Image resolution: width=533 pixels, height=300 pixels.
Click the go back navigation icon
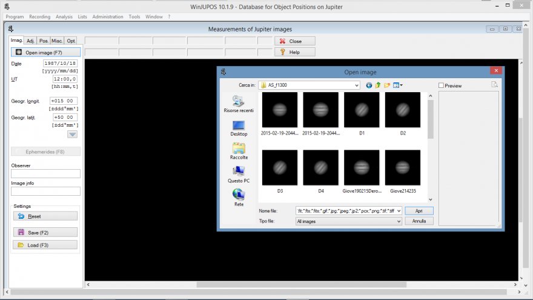click(x=369, y=85)
